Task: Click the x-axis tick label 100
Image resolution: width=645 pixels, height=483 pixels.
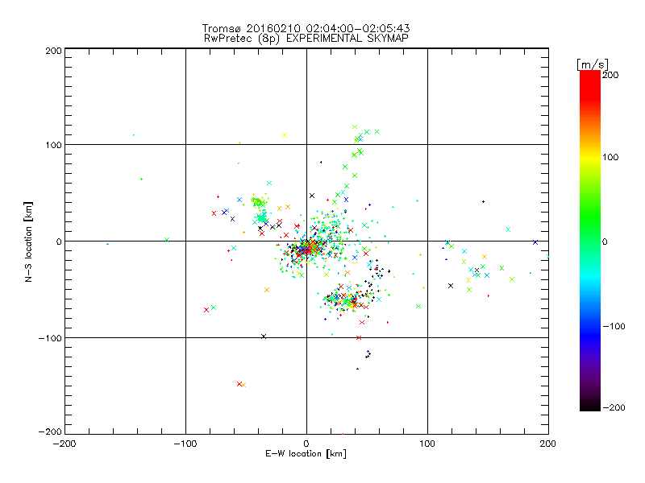Action: pyautogui.click(x=427, y=444)
